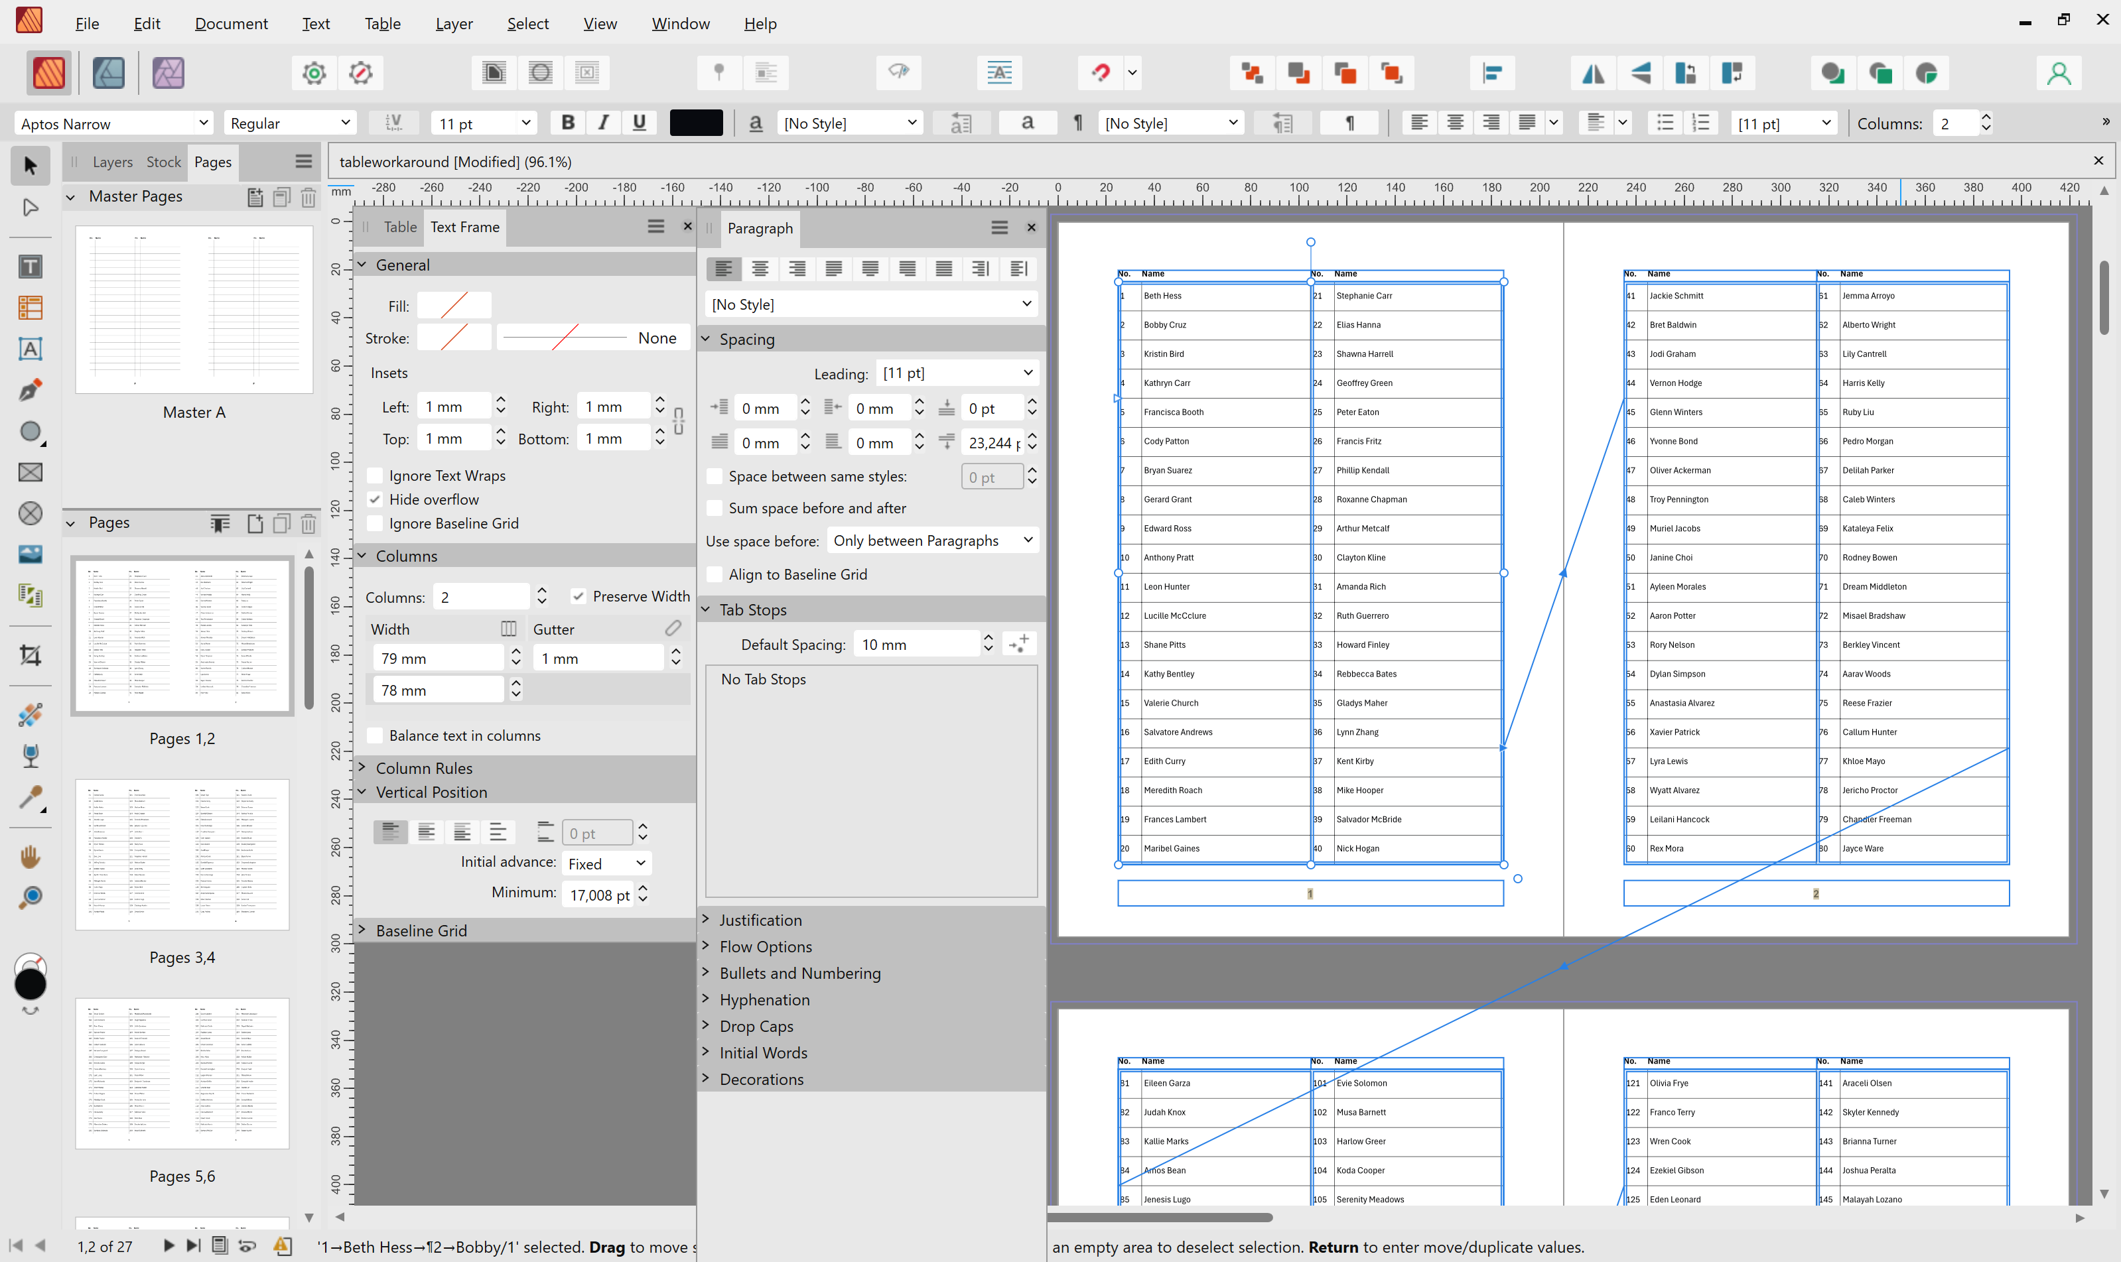
Task: Apply bulleted list formatting
Action: click(x=1665, y=123)
